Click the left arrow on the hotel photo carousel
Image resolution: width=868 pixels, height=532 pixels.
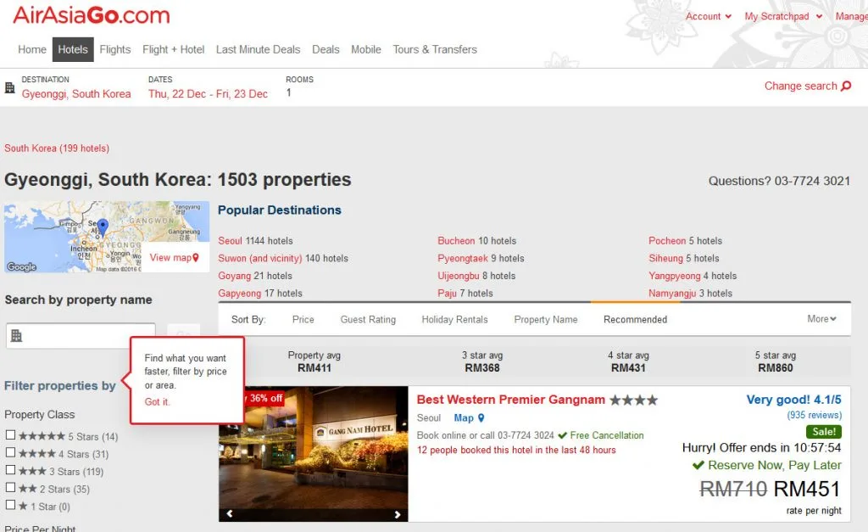coord(229,513)
